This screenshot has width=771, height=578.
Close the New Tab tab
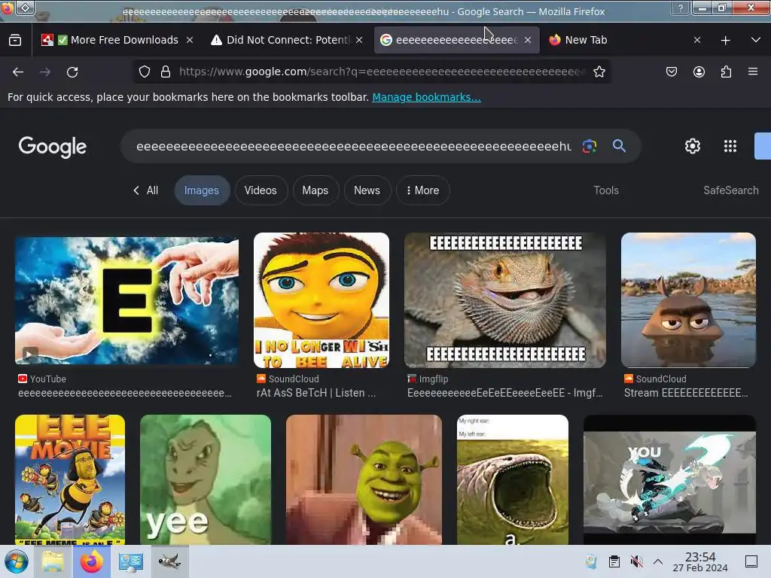[696, 40]
